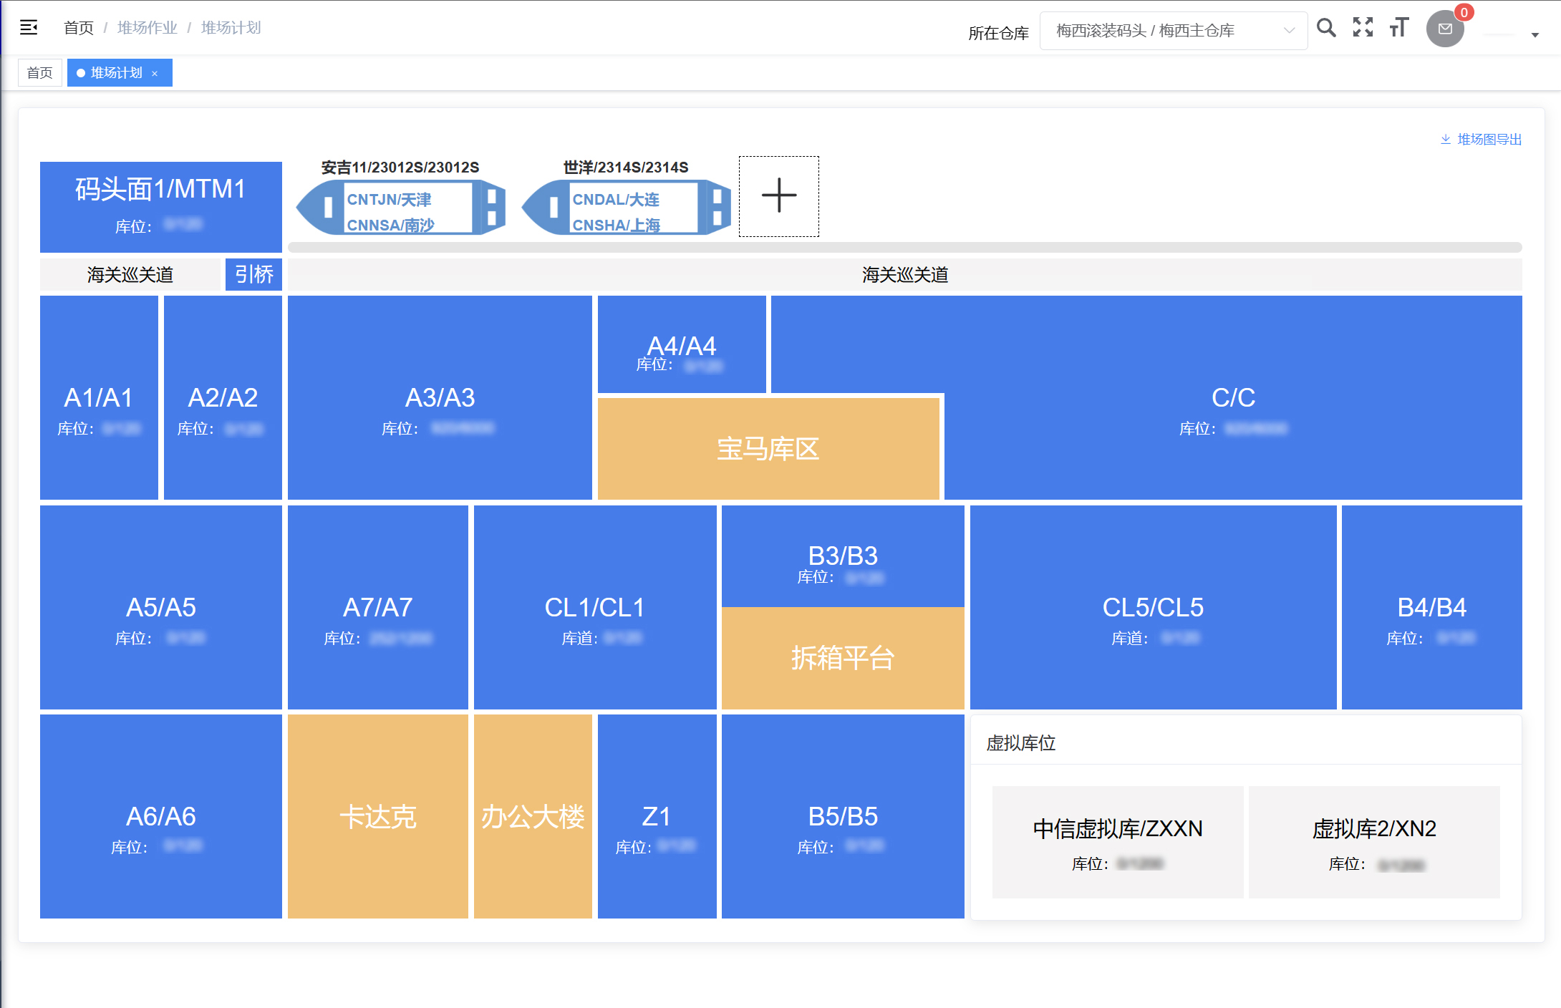Expand the user account dropdown arrow
The height and width of the screenshot is (1008, 1561).
tap(1535, 35)
